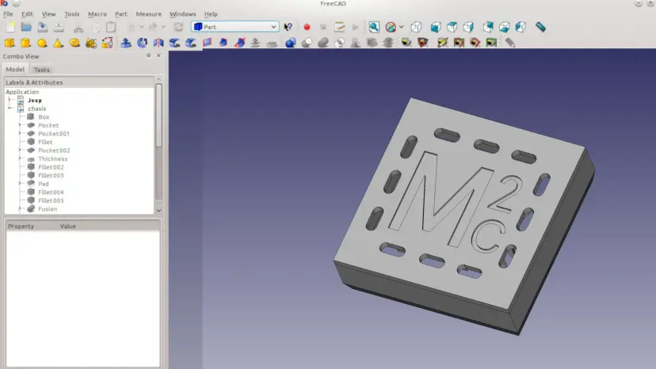
Task: Open the Edit menu
Action: pos(27,13)
